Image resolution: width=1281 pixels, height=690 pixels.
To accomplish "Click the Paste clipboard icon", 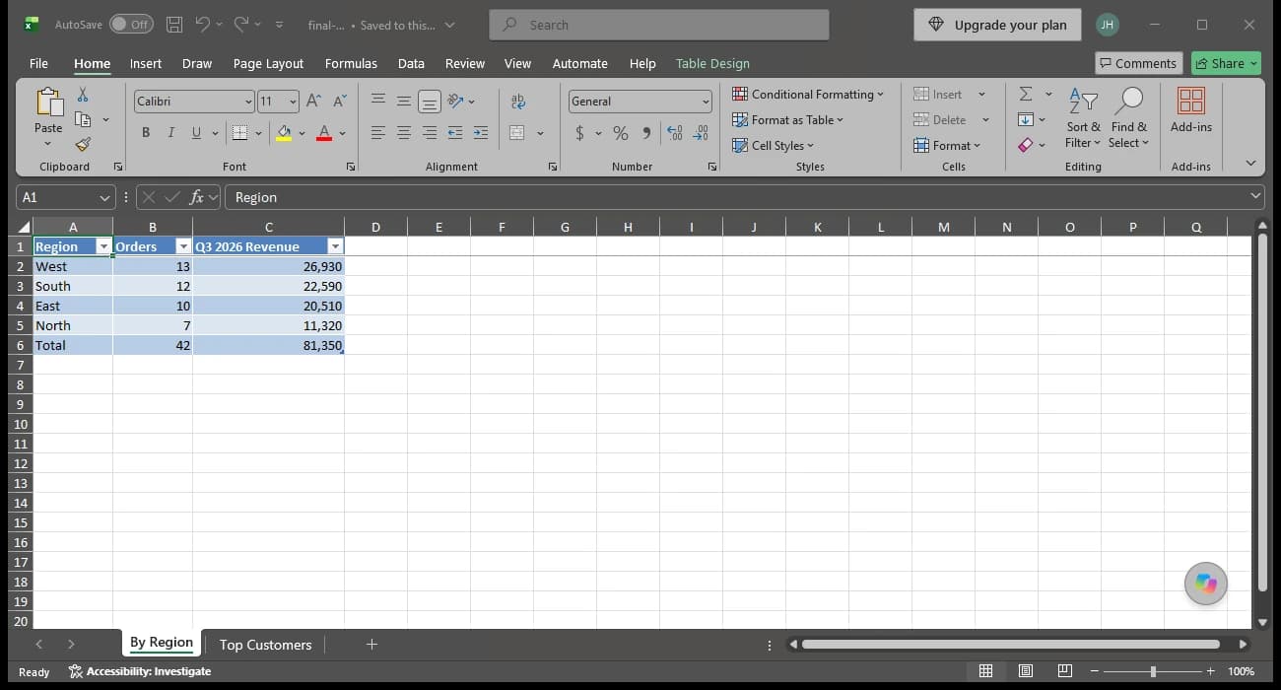I will [x=48, y=103].
